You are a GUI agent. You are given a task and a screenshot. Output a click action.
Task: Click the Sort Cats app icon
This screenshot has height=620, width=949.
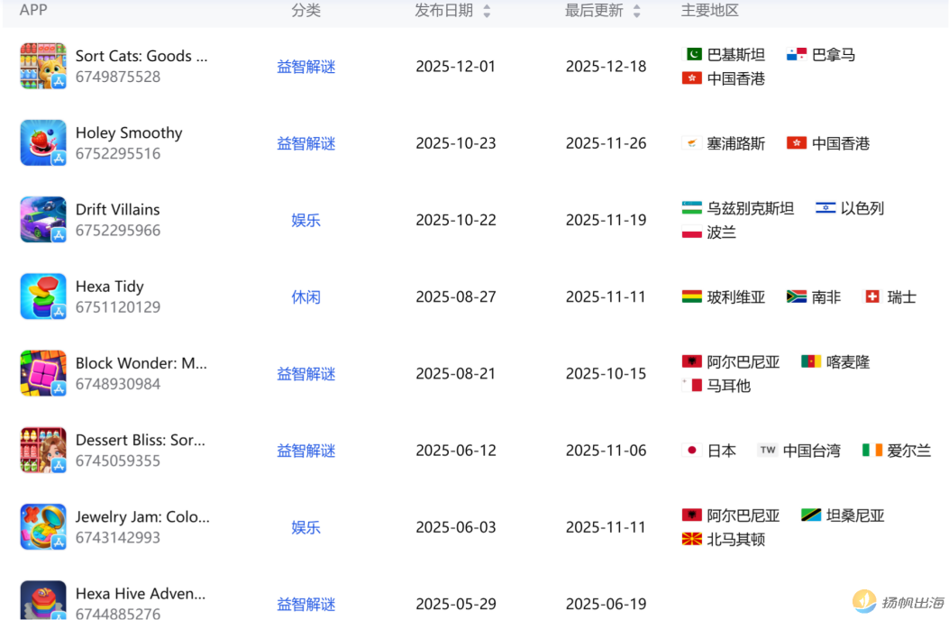(x=42, y=66)
